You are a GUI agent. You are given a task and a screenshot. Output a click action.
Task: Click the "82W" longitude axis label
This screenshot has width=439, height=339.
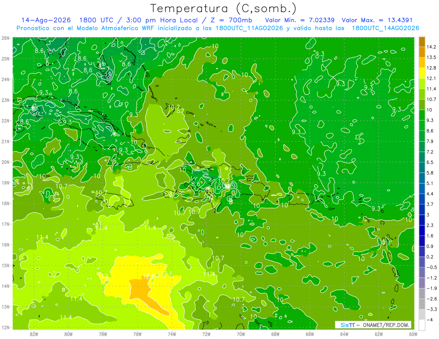pyautogui.click(x=34, y=334)
